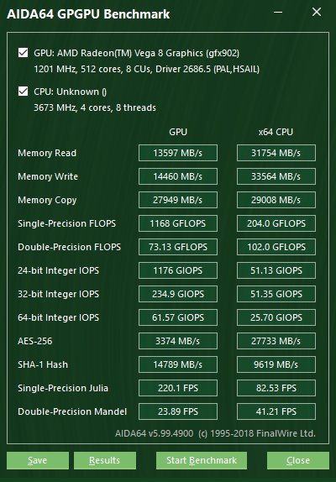Click the GPU SHA-1 Hash 14789 MB/s box
The image size is (336, 482).
pos(178,364)
